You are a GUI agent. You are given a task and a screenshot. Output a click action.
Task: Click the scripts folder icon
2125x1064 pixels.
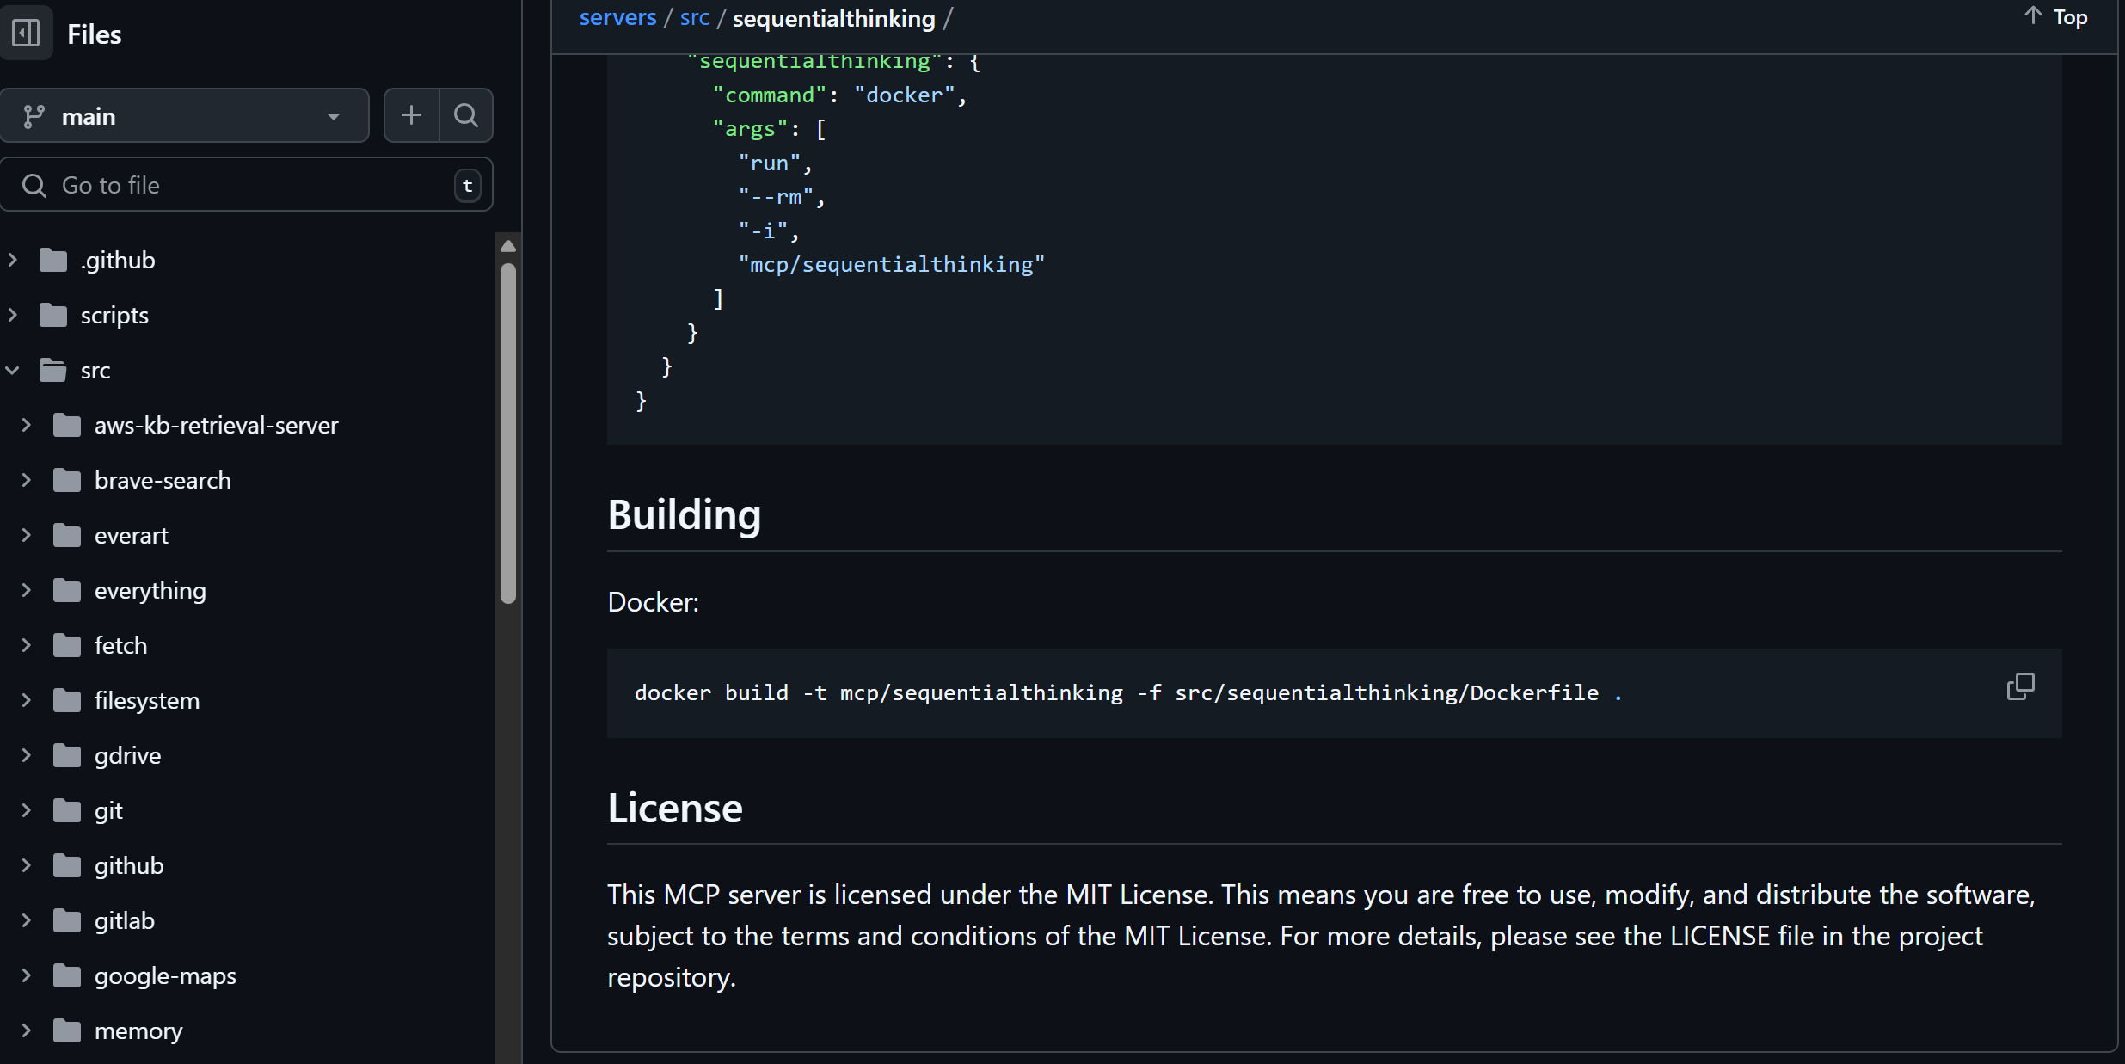point(53,315)
